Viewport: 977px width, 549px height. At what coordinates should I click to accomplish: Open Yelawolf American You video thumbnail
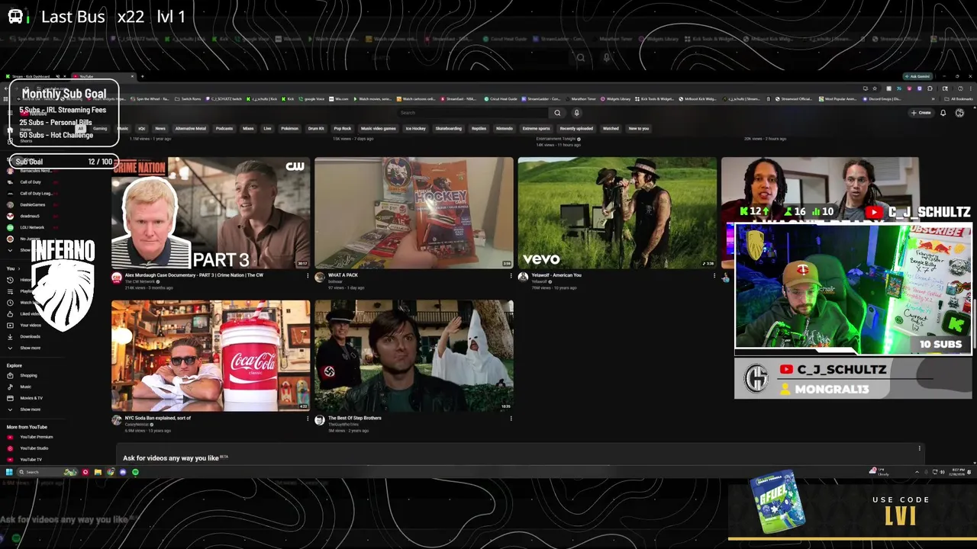click(x=617, y=213)
